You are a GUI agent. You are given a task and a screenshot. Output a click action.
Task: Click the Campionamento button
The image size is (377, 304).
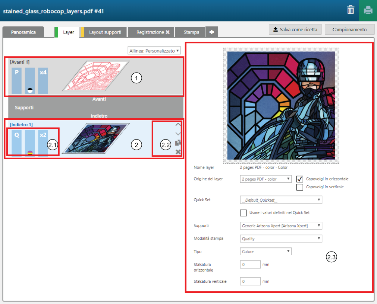point(349,29)
